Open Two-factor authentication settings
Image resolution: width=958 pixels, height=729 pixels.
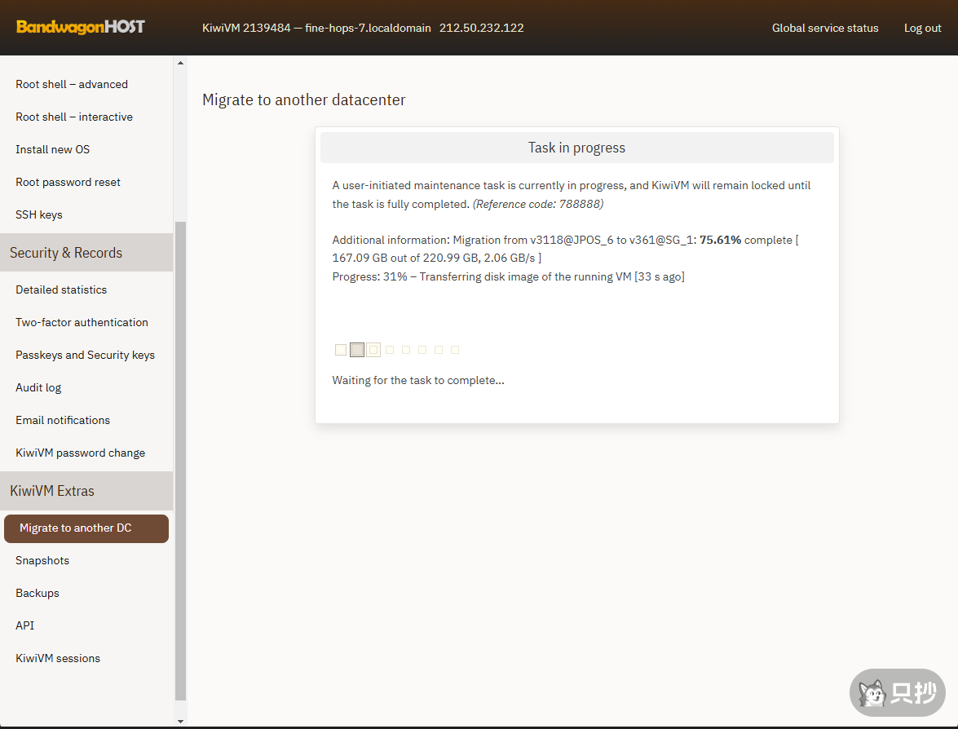pos(82,322)
